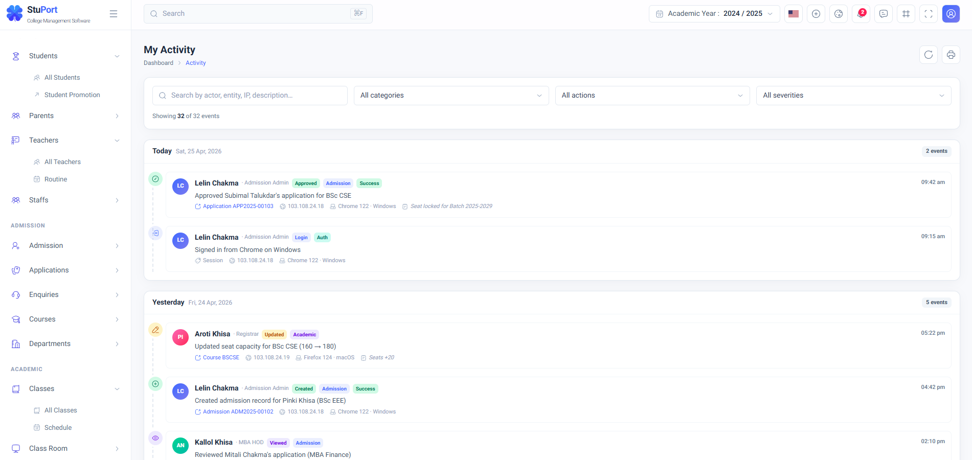The width and height of the screenshot is (972, 460).
Task: Collapse the Classes menu
Action: coord(117,389)
